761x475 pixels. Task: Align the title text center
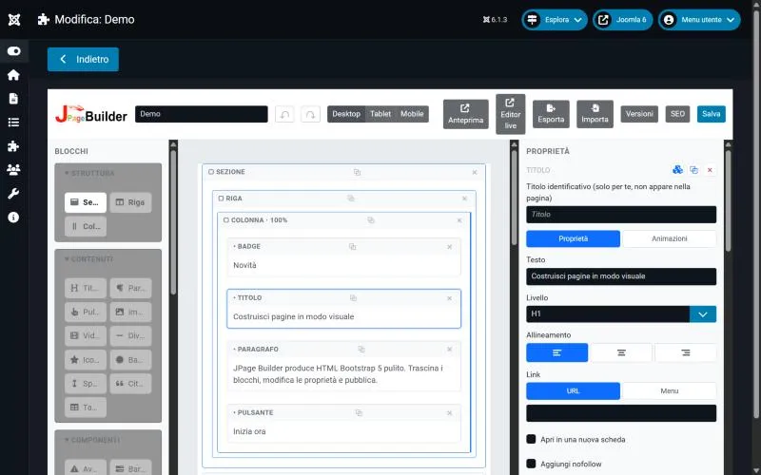click(x=621, y=352)
